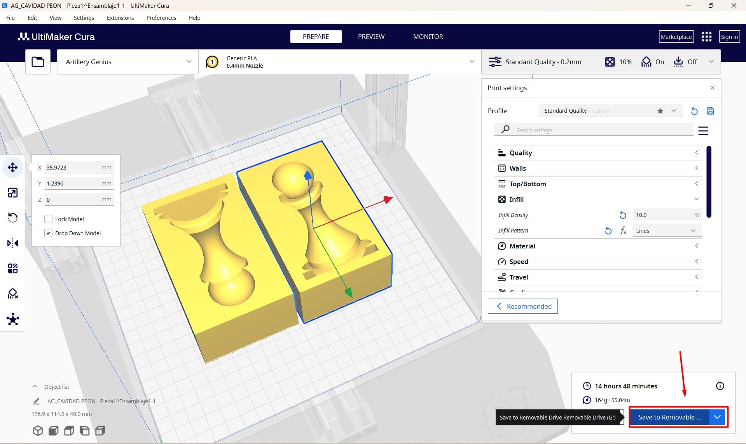Switch to top view cube icon
746x444 pixels.
tap(69, 430)
